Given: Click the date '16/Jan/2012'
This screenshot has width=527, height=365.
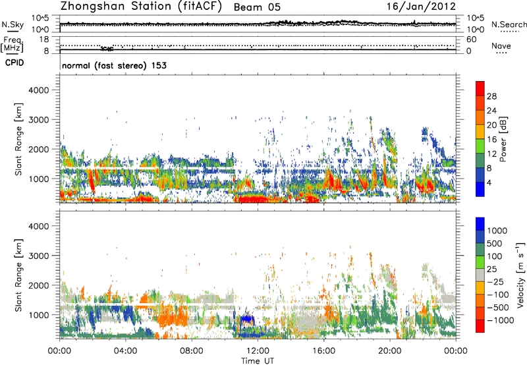Looking at the screenshot, I should click(x=421, y=7).
